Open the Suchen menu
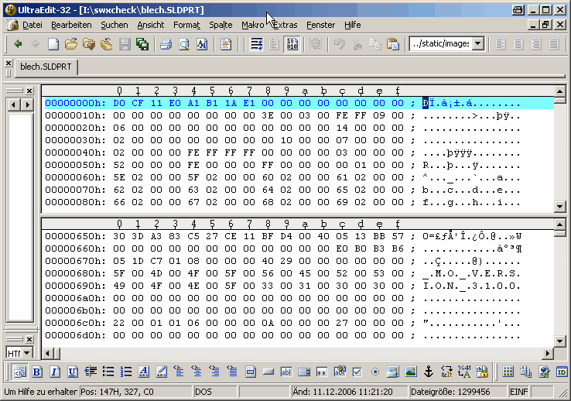This screenshot has width=571, height=401. 115,25
